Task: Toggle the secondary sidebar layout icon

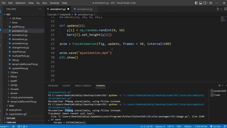Action: pyautogui.click(x=205, y=3)
